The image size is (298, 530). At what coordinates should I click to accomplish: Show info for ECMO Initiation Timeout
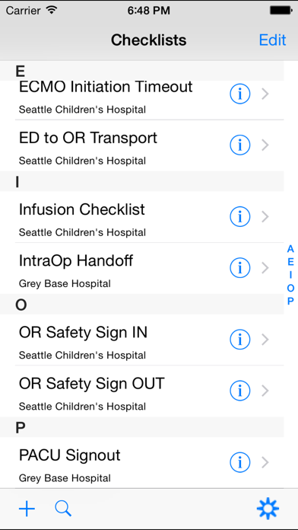(240, 94)
